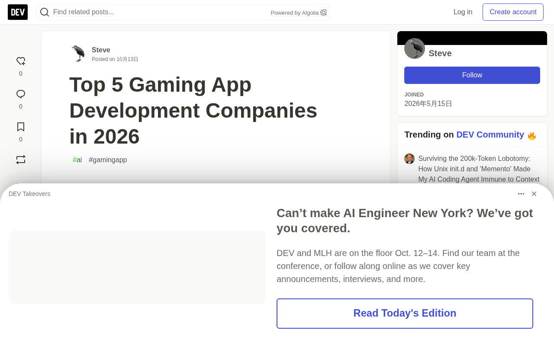Click the DEV Takeovers label
Image resolution: width=554 pixels, height=346 pixels.
pos(29,194)
